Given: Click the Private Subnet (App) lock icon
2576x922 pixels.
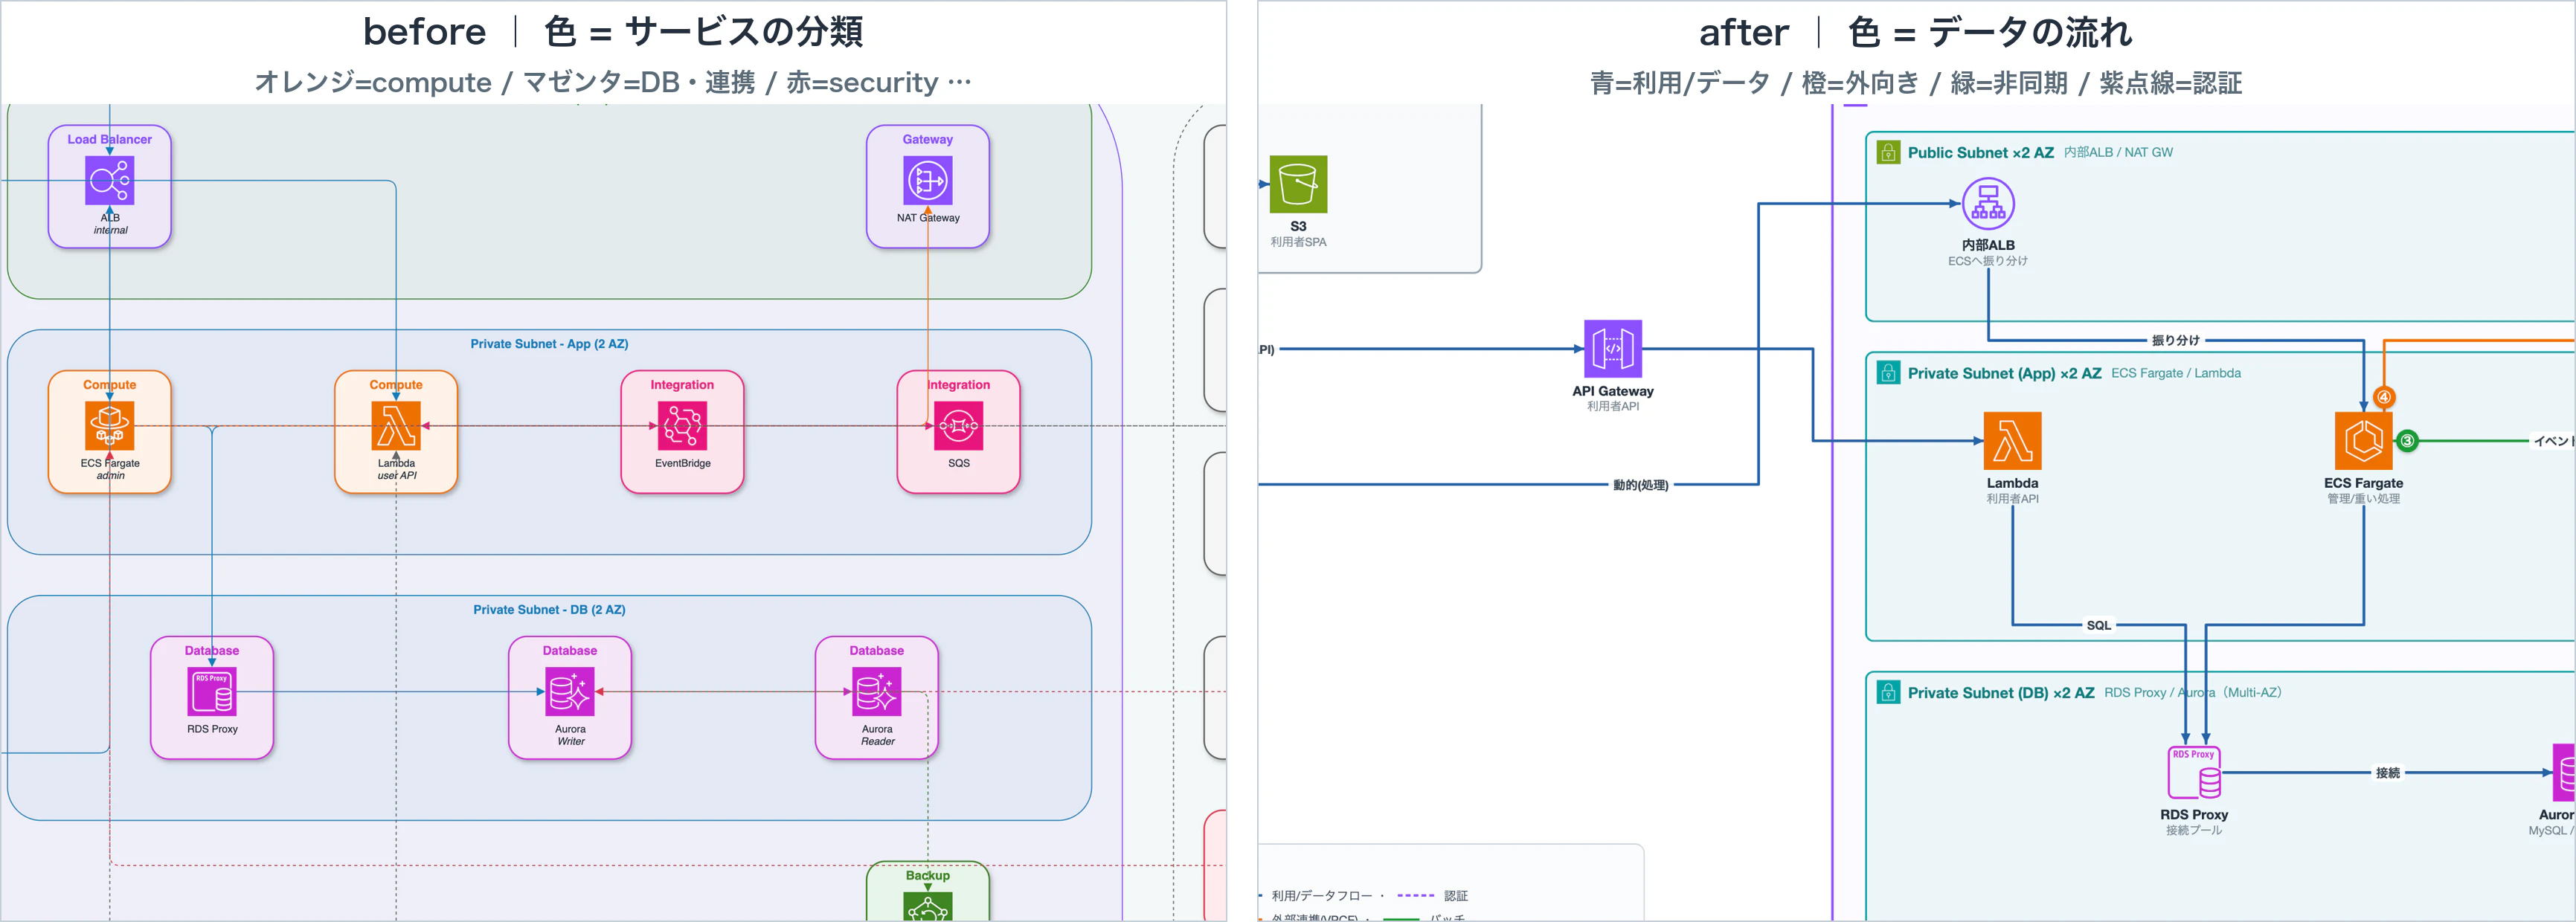Looking at the screenshot, I should point(1888,373).
